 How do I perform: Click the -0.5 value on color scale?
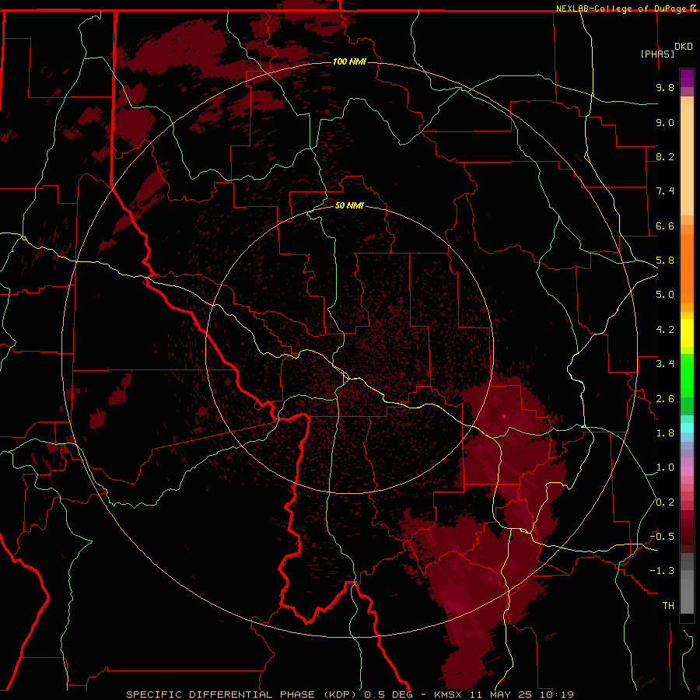(x=662, y=537)
